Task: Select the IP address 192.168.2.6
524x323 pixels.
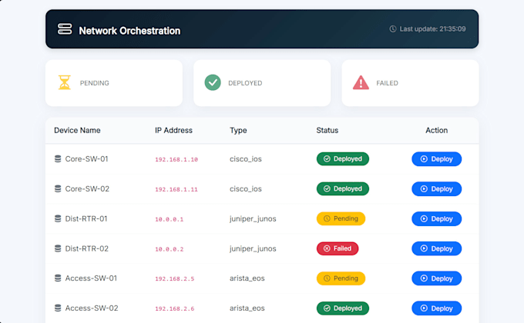Action: [x=174, y=308]
